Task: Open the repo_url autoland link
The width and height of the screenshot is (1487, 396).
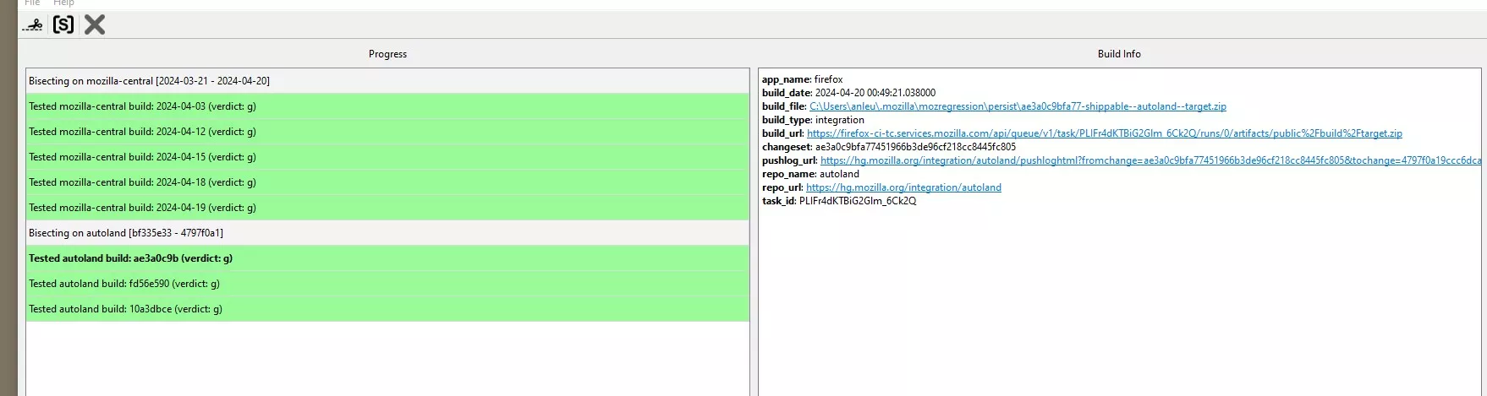Action: click(x=903, y=187)
